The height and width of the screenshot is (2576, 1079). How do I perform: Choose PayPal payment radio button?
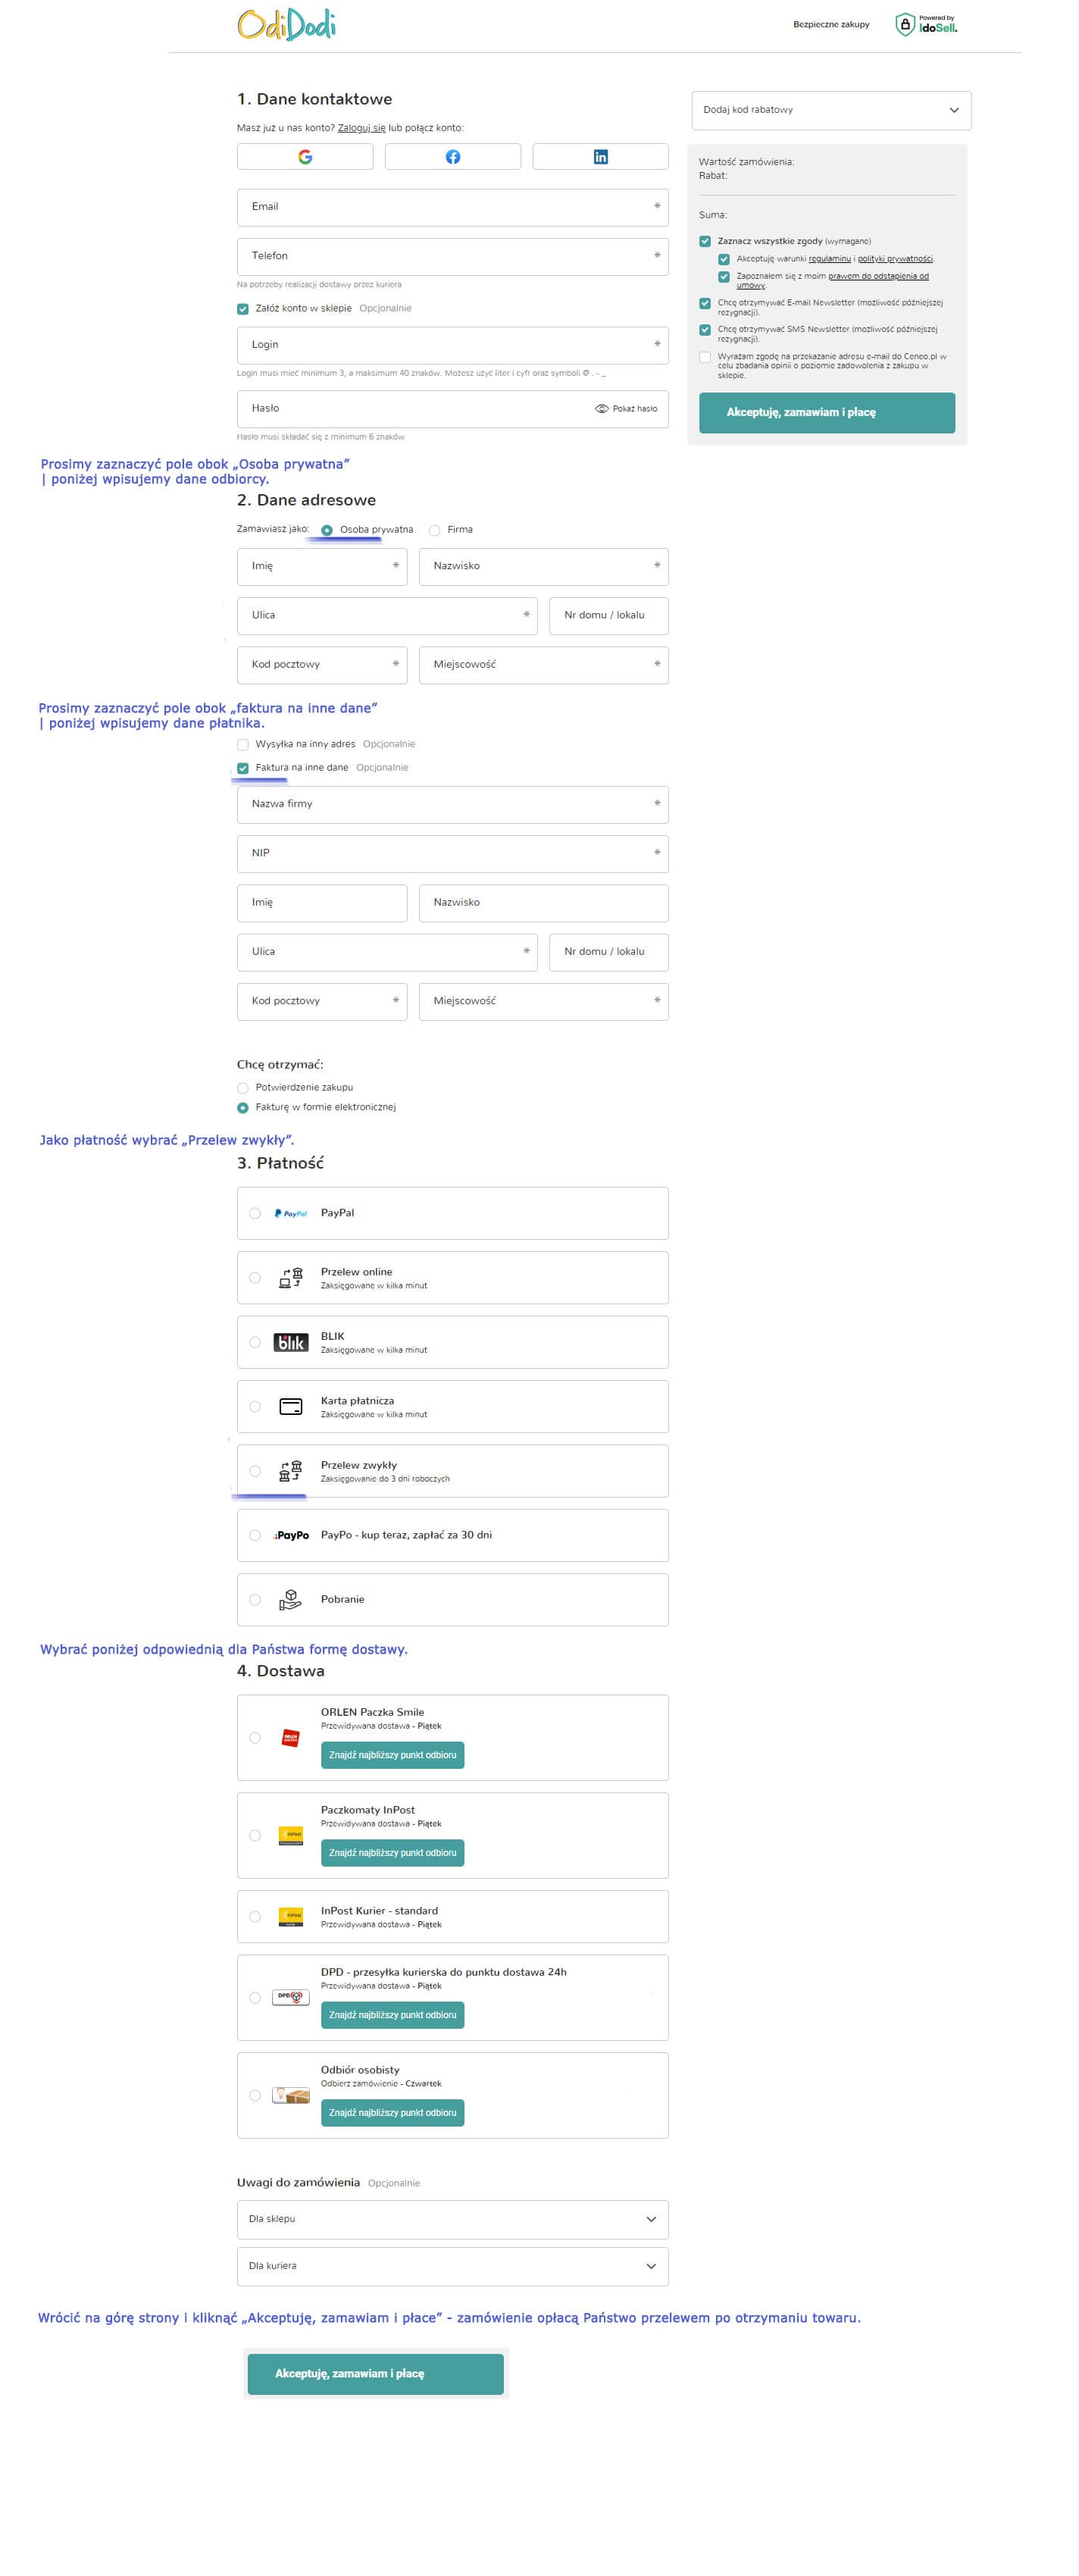click(x=255, y=1213)
